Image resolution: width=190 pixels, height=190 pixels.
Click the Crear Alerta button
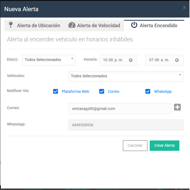click(x=164, y=146)
